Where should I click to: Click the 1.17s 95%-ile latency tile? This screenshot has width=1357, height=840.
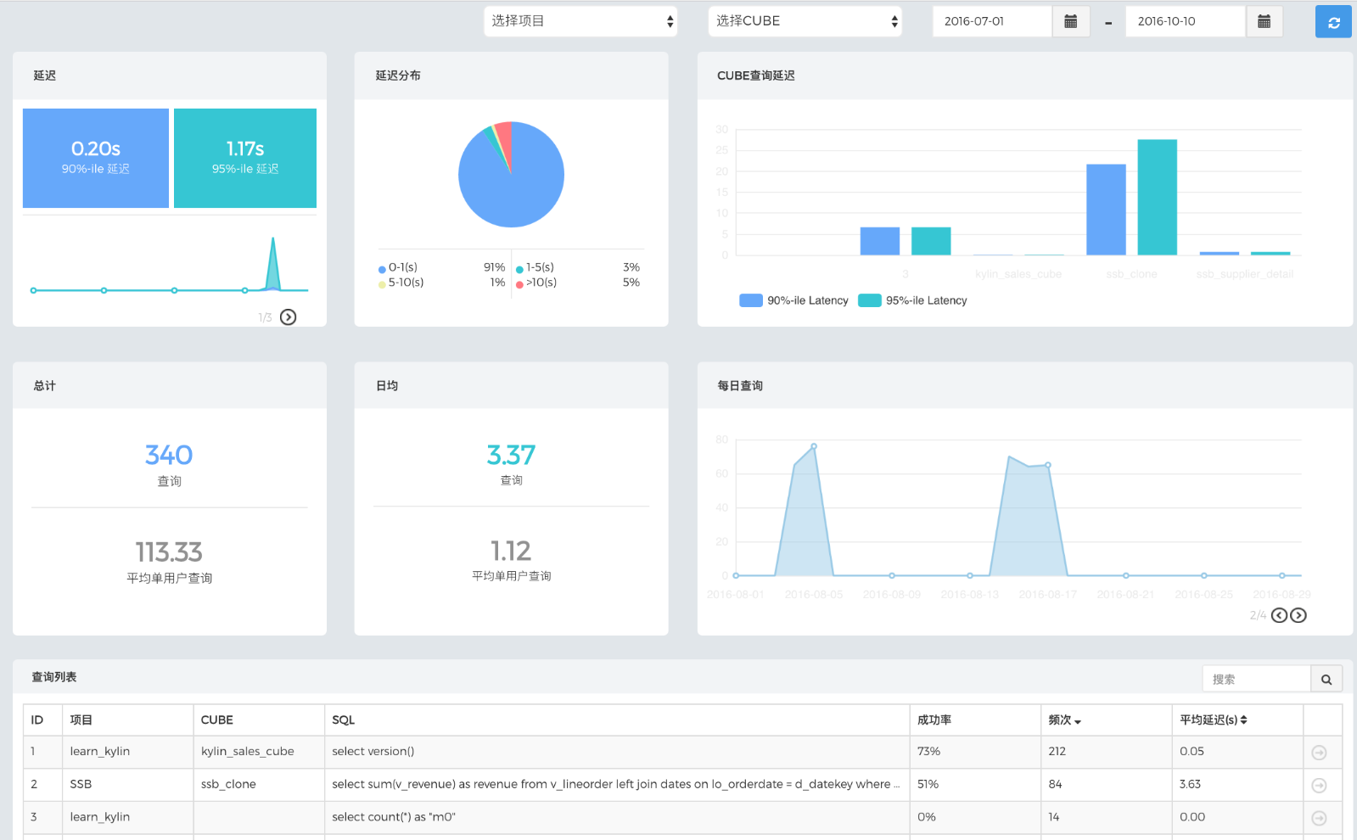tap(245, 158)
